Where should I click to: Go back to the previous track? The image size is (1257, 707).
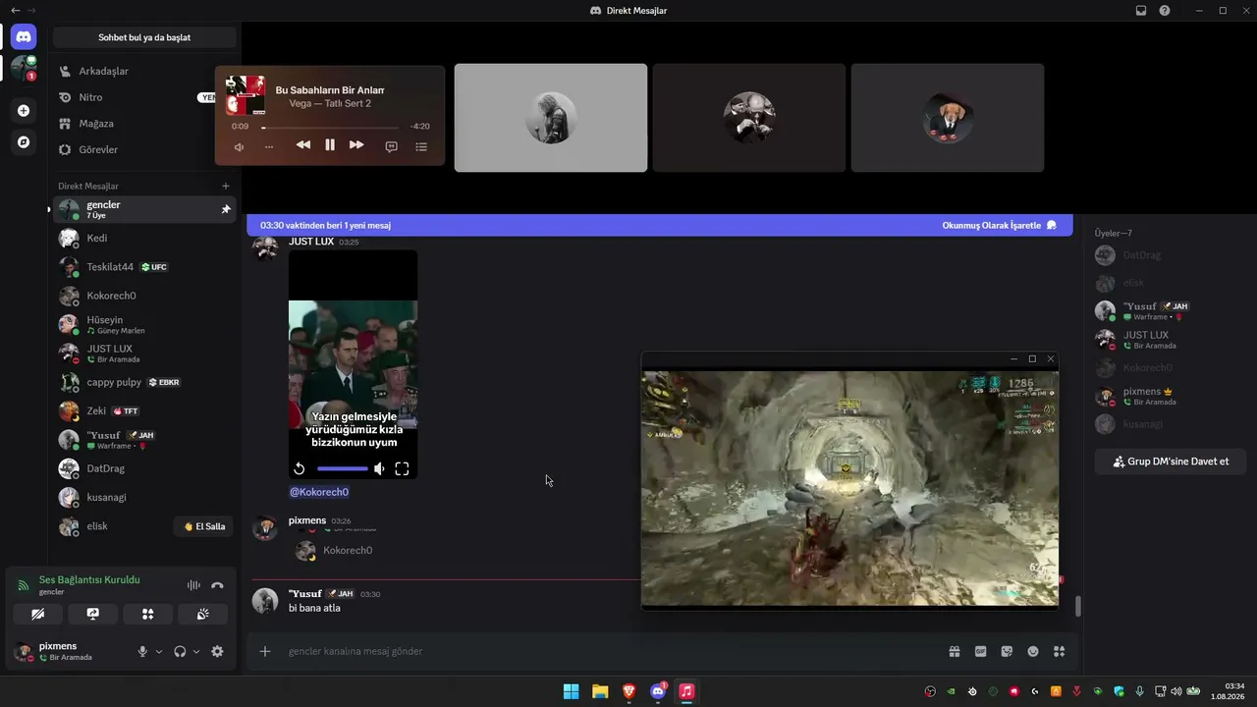pos(303,145)
